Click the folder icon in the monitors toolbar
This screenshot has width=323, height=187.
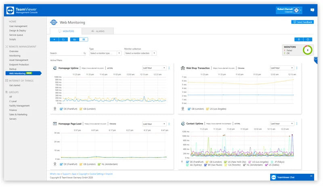pyautogui.click(x=63, y=40)
